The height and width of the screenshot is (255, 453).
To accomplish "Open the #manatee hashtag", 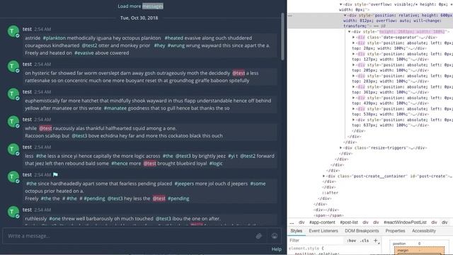I will [115, 108].
